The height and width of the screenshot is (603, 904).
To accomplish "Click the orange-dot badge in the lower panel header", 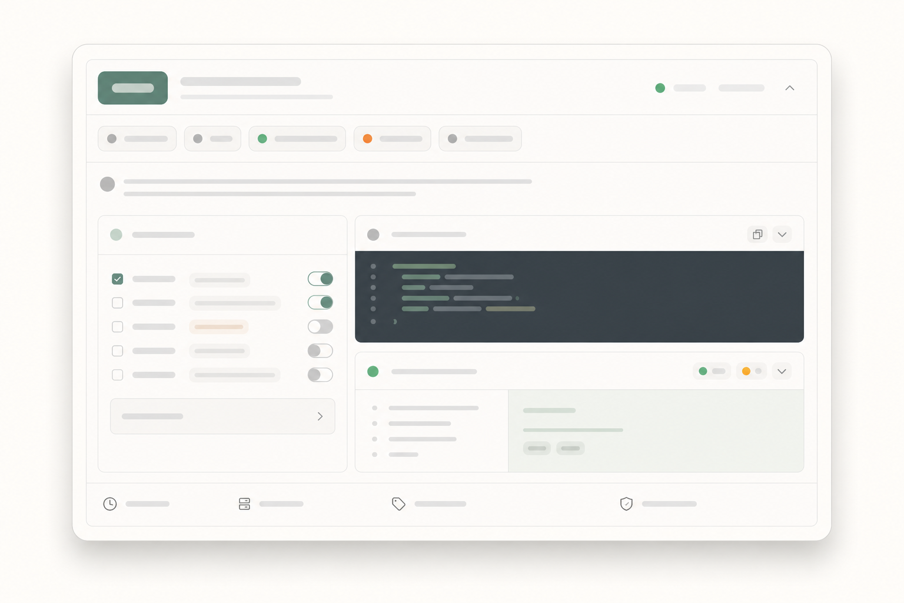I will coord(752,372).
